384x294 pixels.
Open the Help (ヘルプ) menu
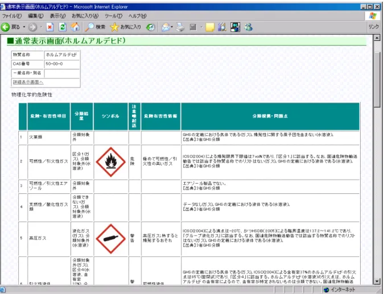click(138, 16)
